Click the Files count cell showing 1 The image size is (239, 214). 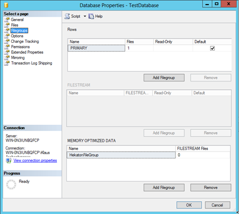tap(139, 48)
